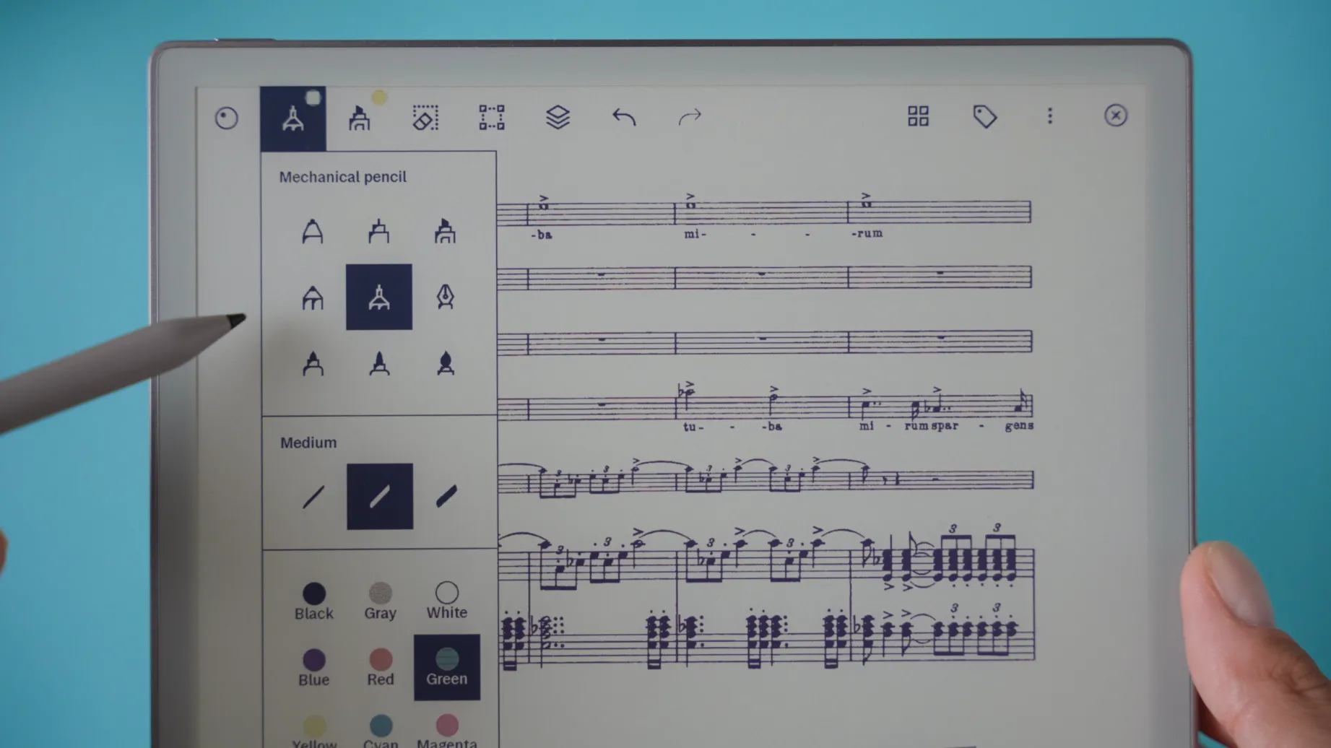Pick the Highlighter in the pen grid

[446, 231]
